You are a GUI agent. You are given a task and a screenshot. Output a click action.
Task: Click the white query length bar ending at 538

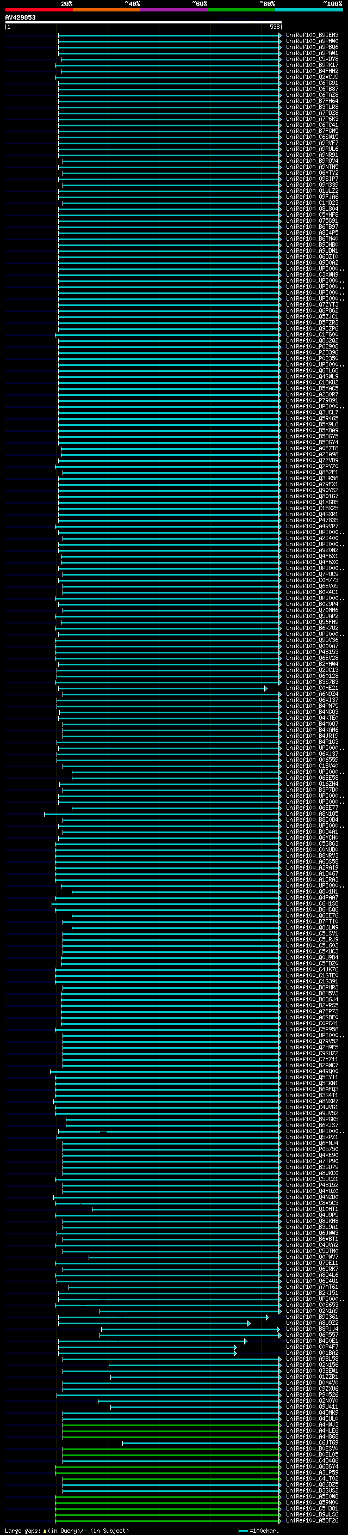pos(144,22)
